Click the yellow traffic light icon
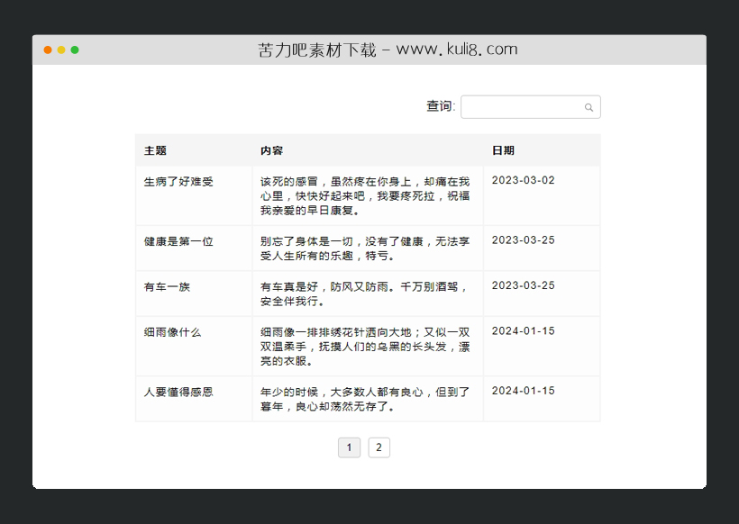 coord(59,51)
